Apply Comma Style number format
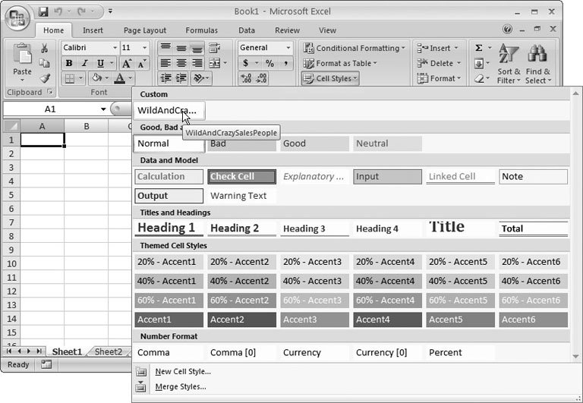The height and width of the screenshot is (403, 583). click(285, 63)
